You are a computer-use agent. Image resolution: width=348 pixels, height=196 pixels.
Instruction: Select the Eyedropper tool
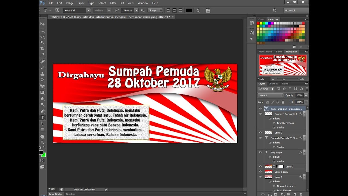(x=42, y=55)
